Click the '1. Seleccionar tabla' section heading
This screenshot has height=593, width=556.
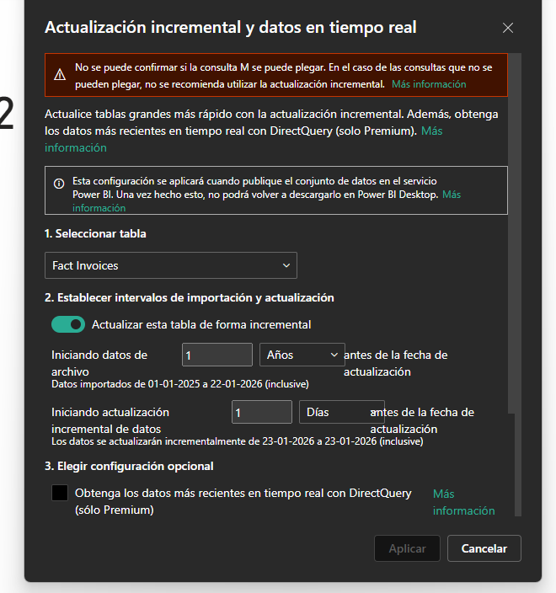click(x=95, y=233)
